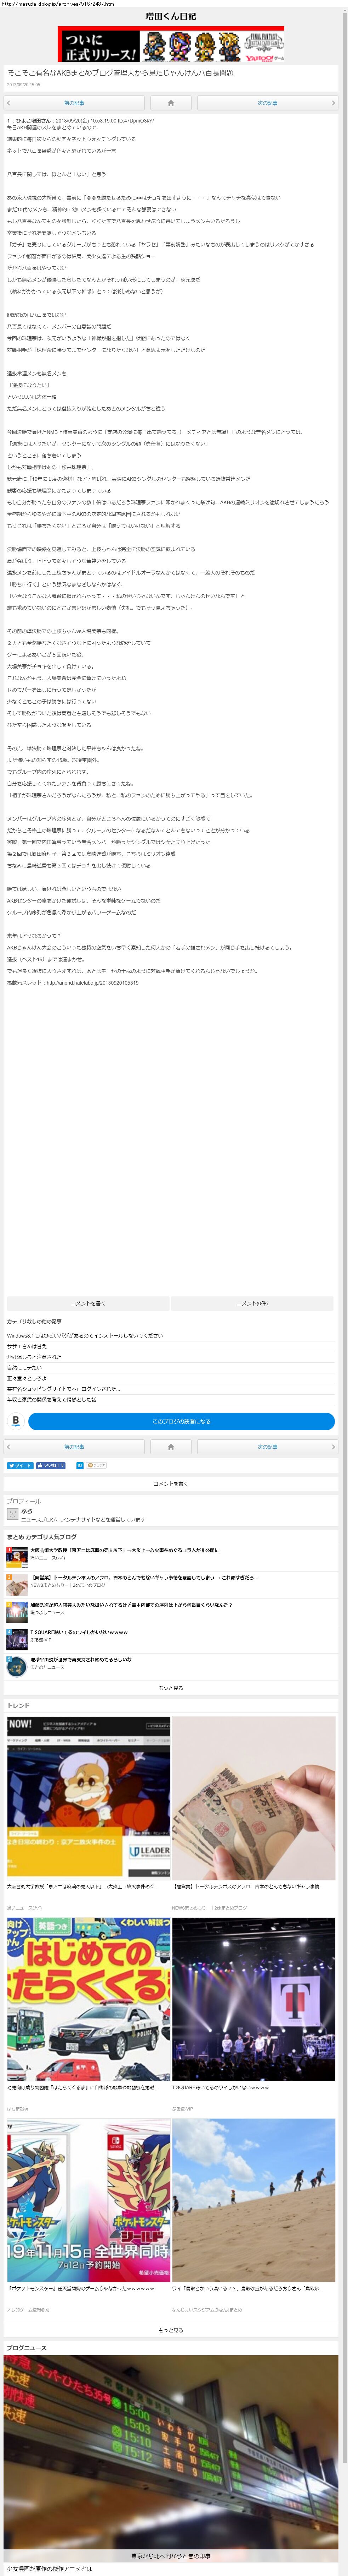Open the 次の記事 link under the follow button

click(x=267, y=1447)
